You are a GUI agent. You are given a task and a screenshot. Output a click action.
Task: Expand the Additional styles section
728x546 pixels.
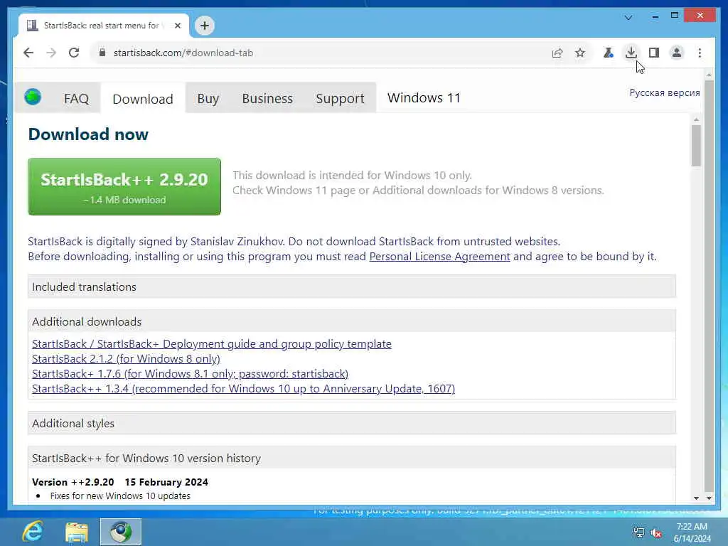click(x=351, y=423)
